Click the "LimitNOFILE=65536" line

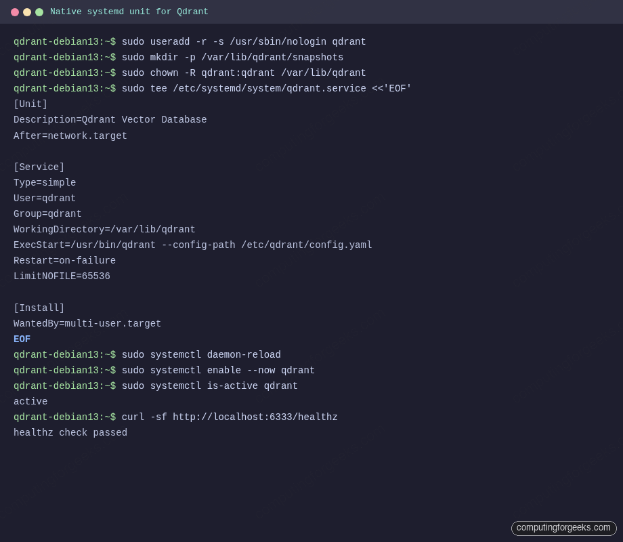[x=62, y=276]
